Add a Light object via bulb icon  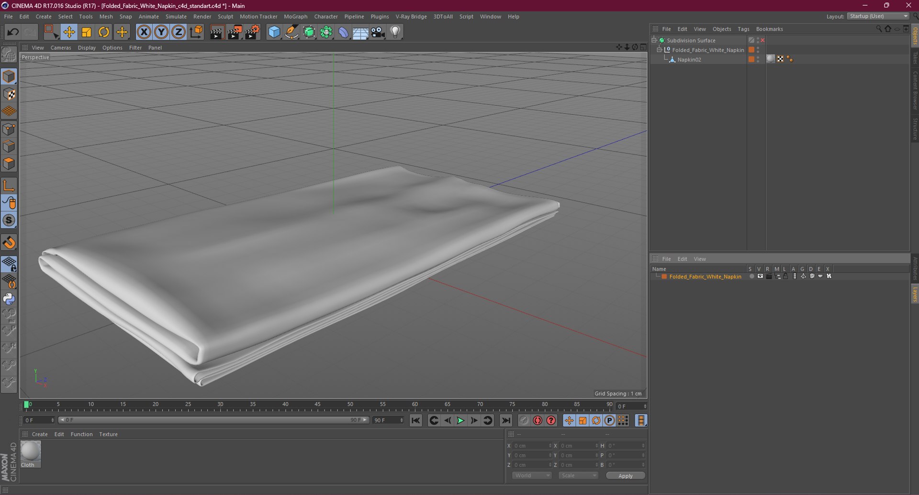tap(395, 32)
